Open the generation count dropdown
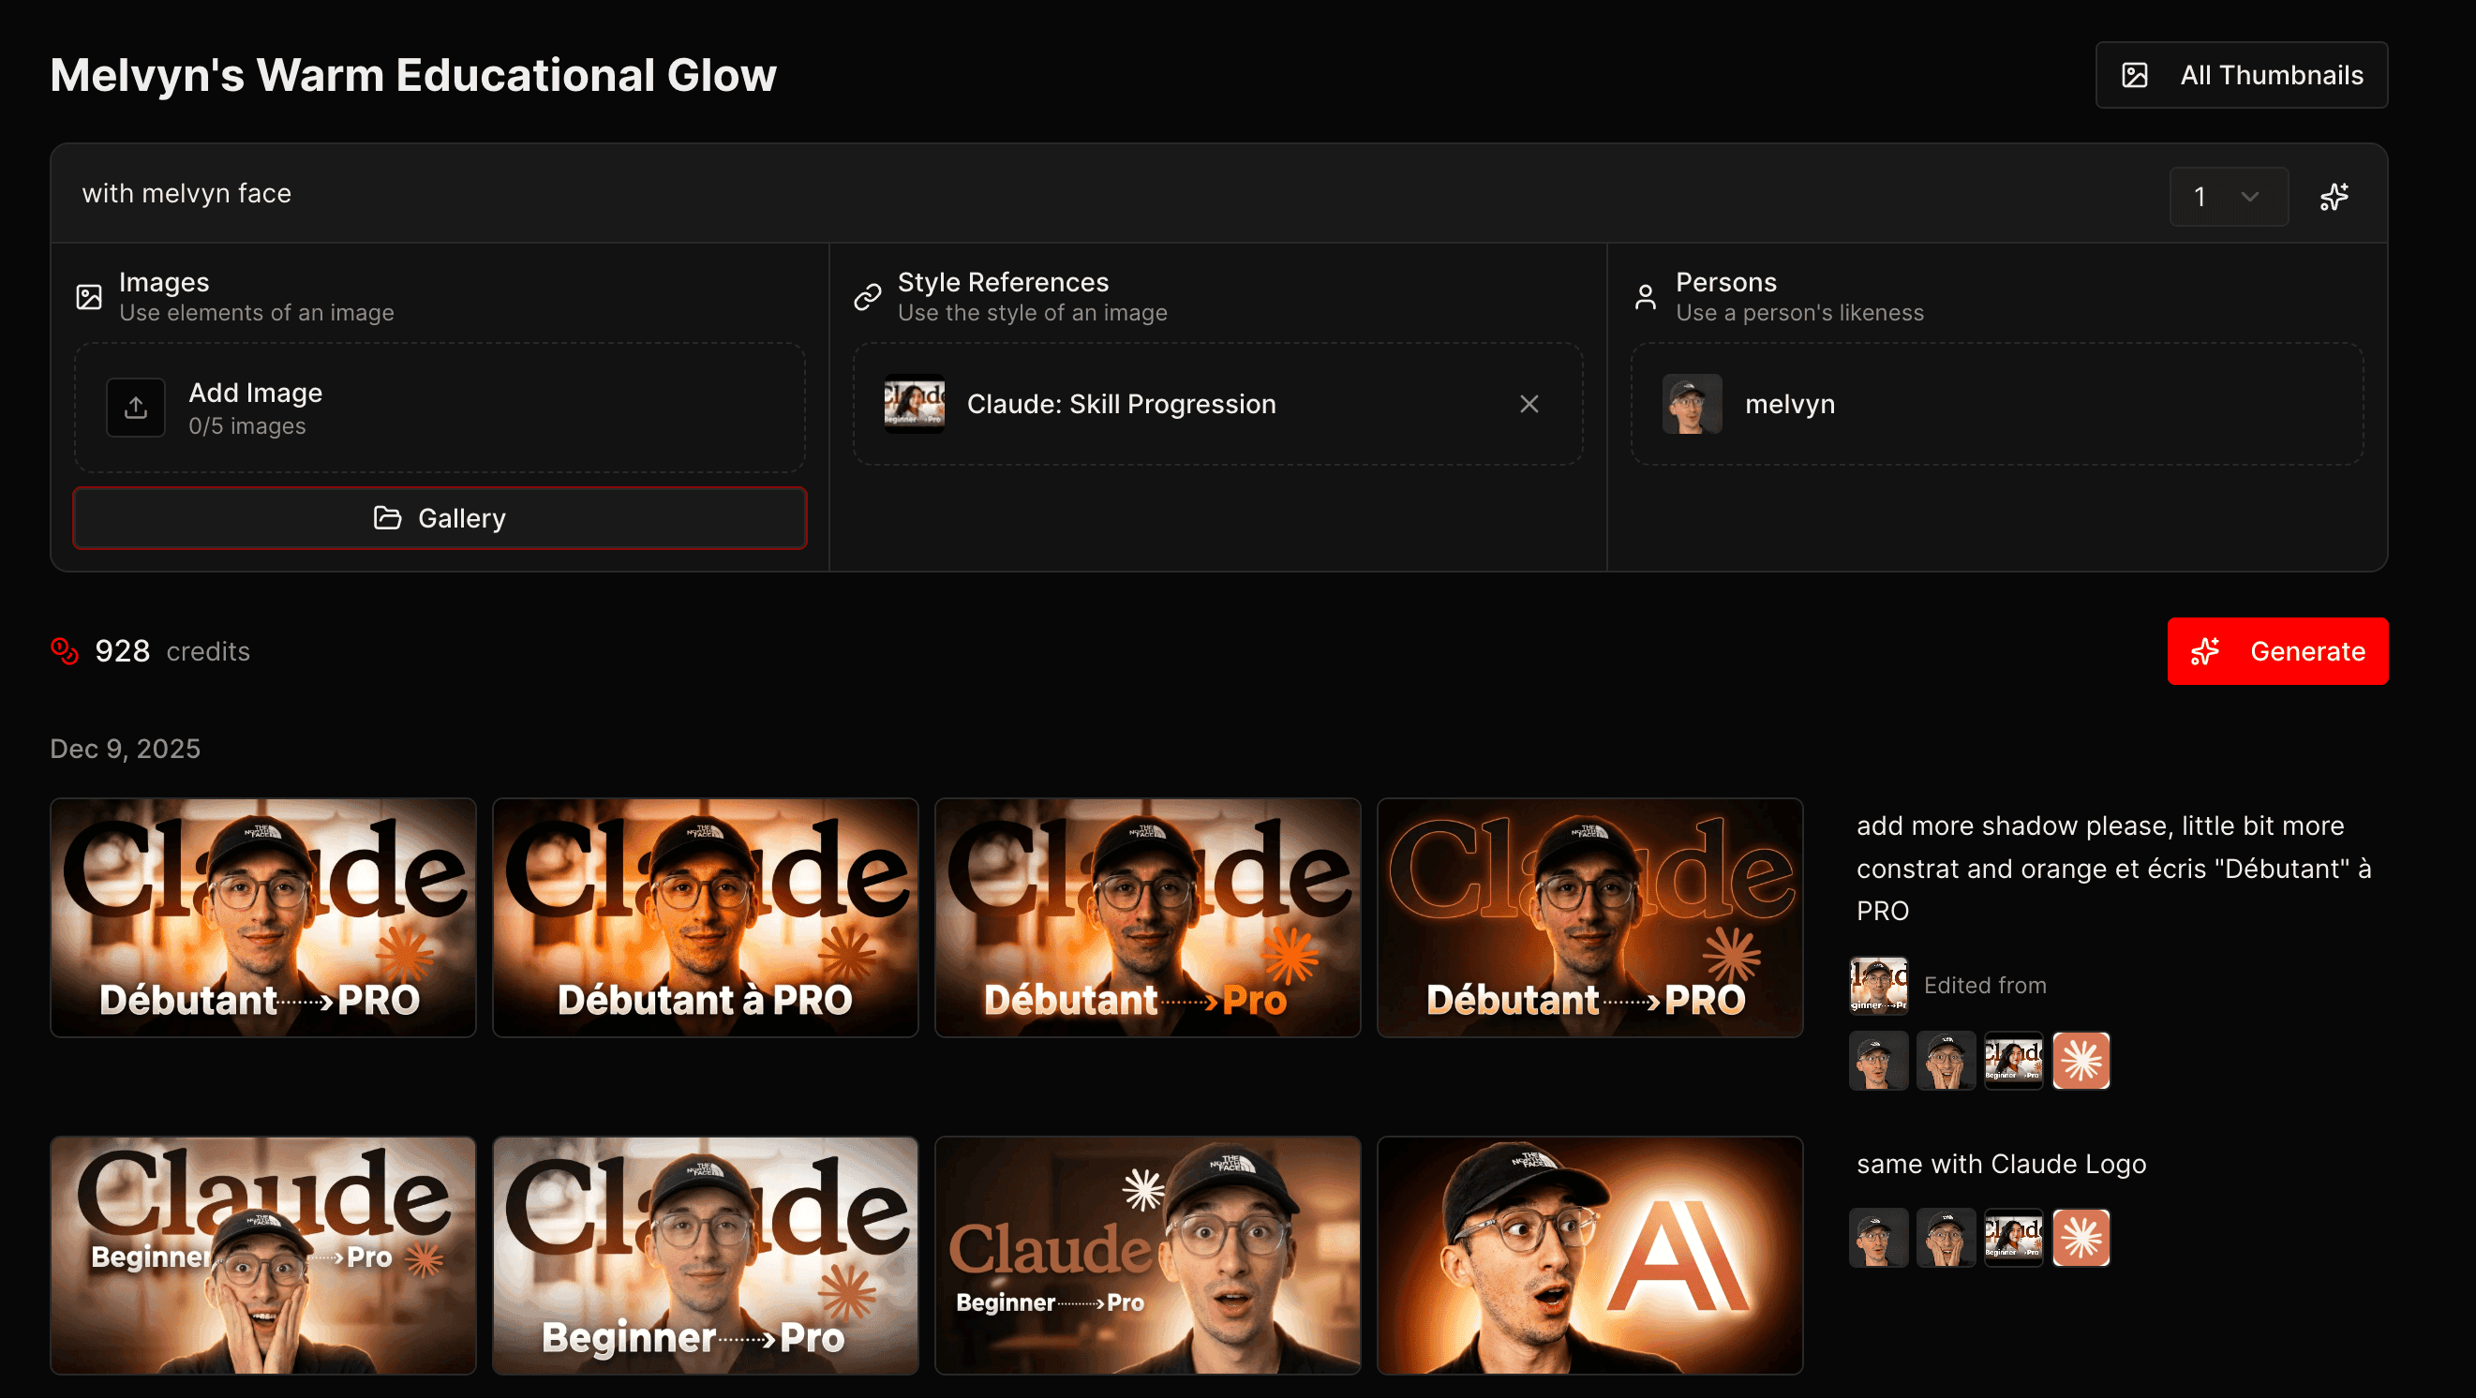This screenshot has height=1398, width=2476. tap(2227, 197)
